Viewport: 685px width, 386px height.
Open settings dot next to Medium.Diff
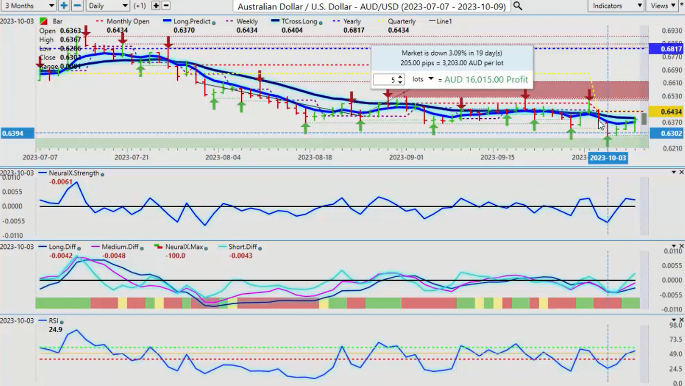pyautogui.click(x=142, y=248)
